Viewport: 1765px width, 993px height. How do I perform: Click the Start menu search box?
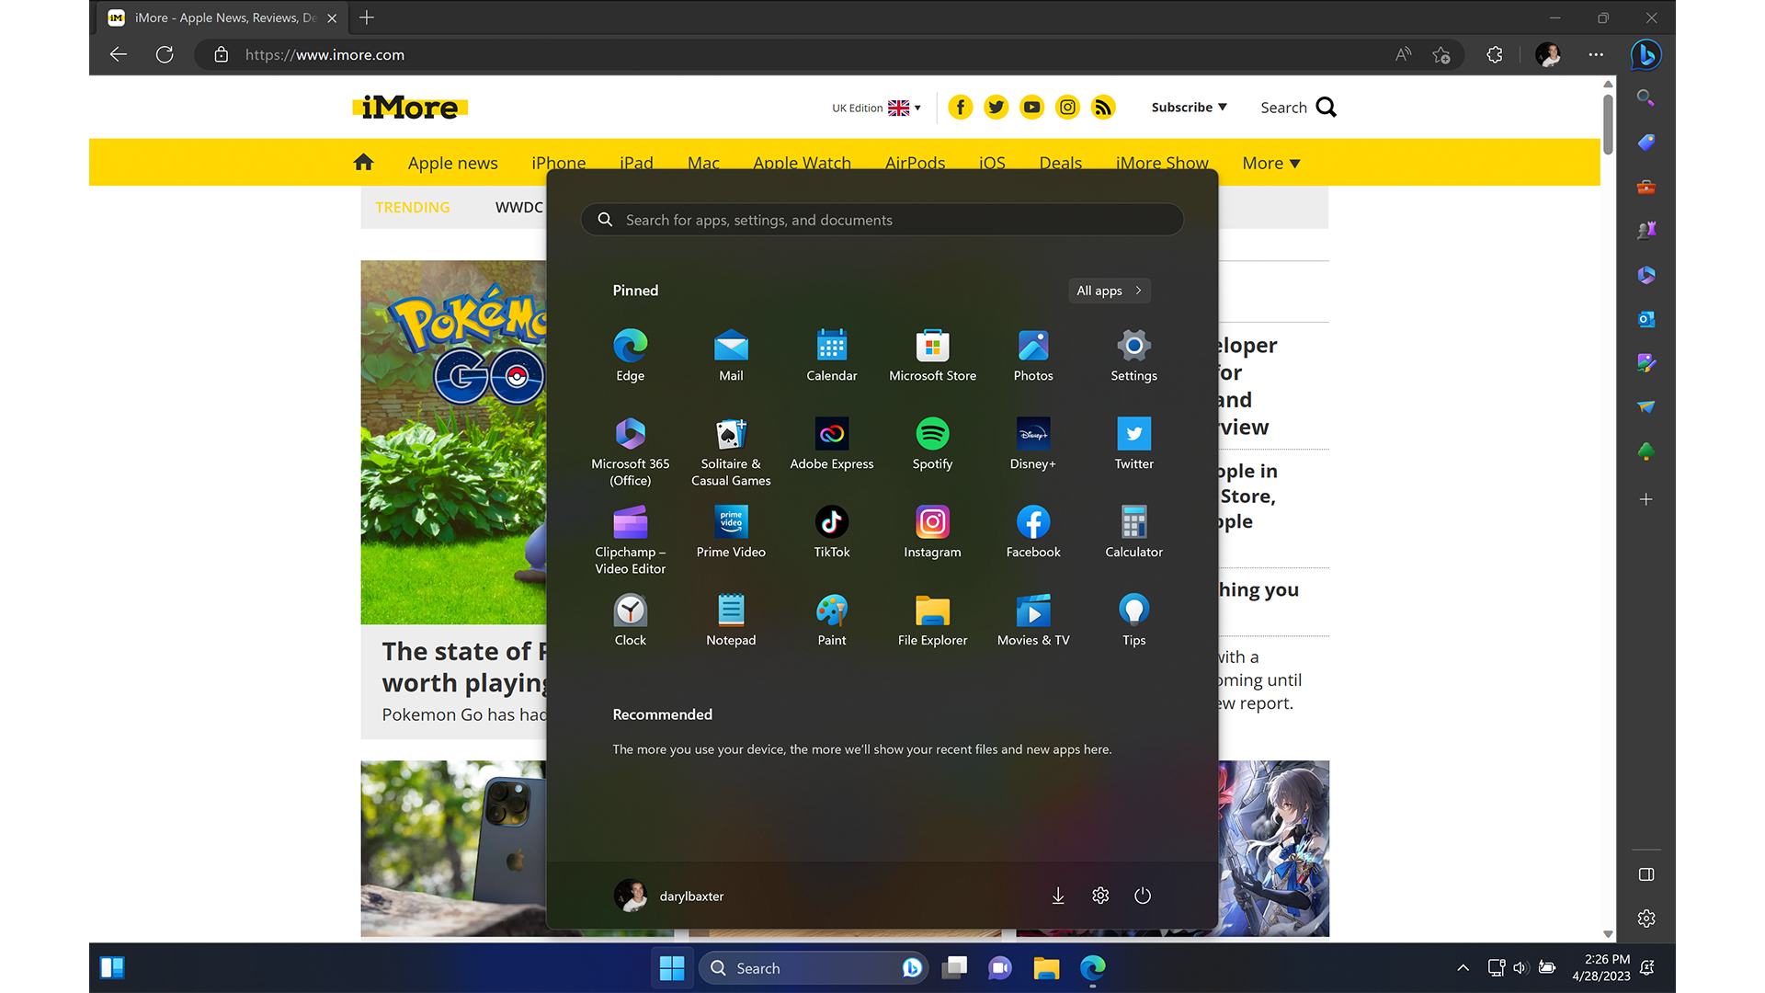(x=882, y=220)
